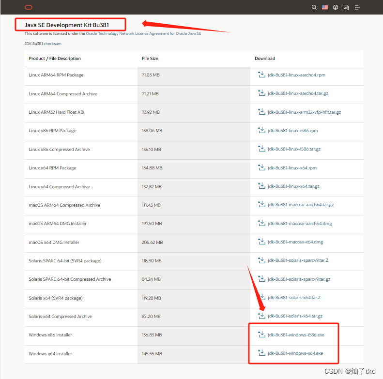The width and height of the screenshot is (383, 379).
Task: Download jdk-8u381-linux-x64.tar.gz link
Action: point(293,186)
